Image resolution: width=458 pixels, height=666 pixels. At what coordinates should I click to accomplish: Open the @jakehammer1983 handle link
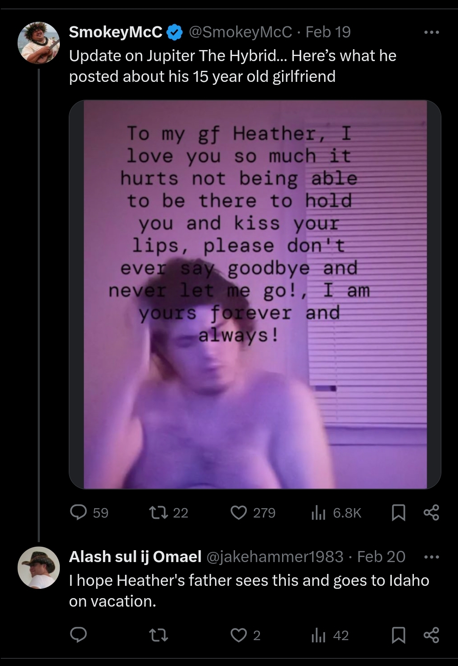(x=275, y=557)
